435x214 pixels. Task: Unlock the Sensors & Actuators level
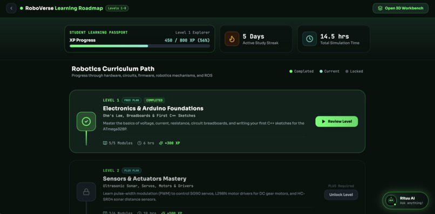click(x=341, y=195)
